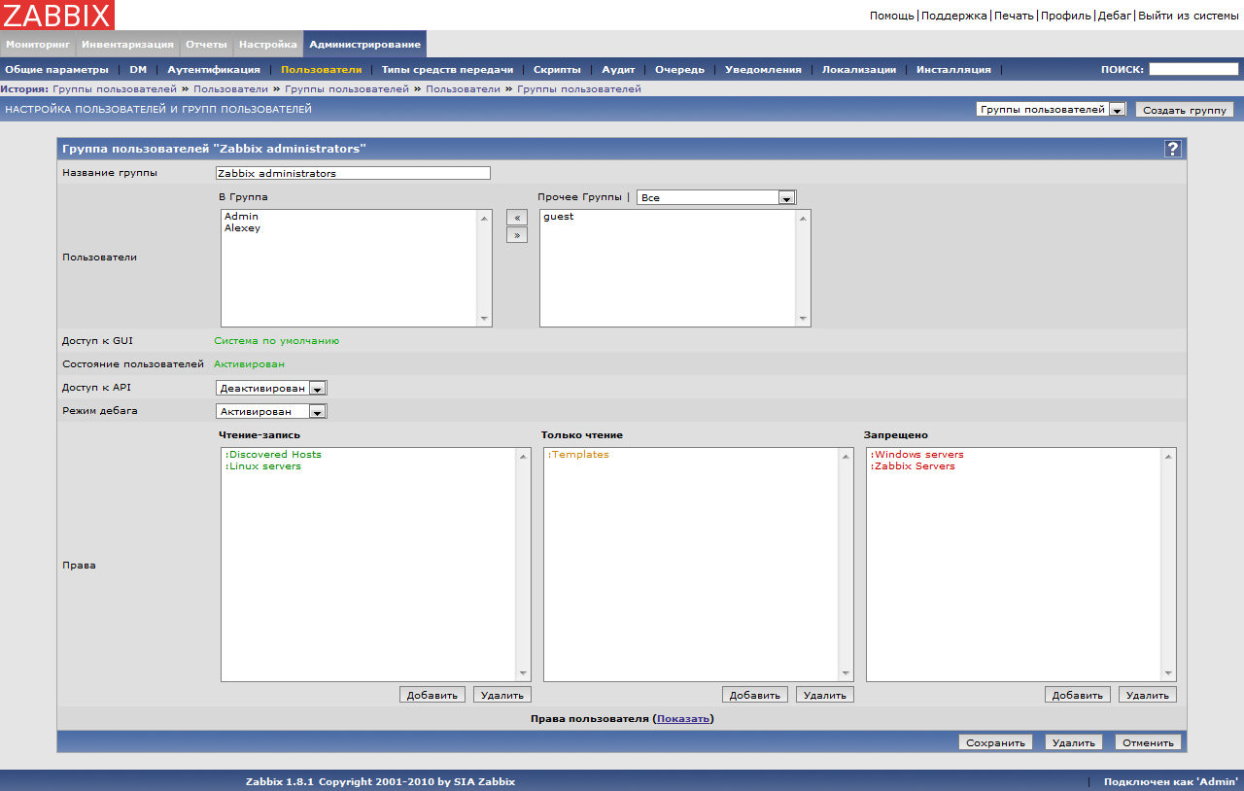The image size is (1244, 791).
Task: Select Alexey in В Группа list
Action: pyautogui.click(x=242, y=228)
